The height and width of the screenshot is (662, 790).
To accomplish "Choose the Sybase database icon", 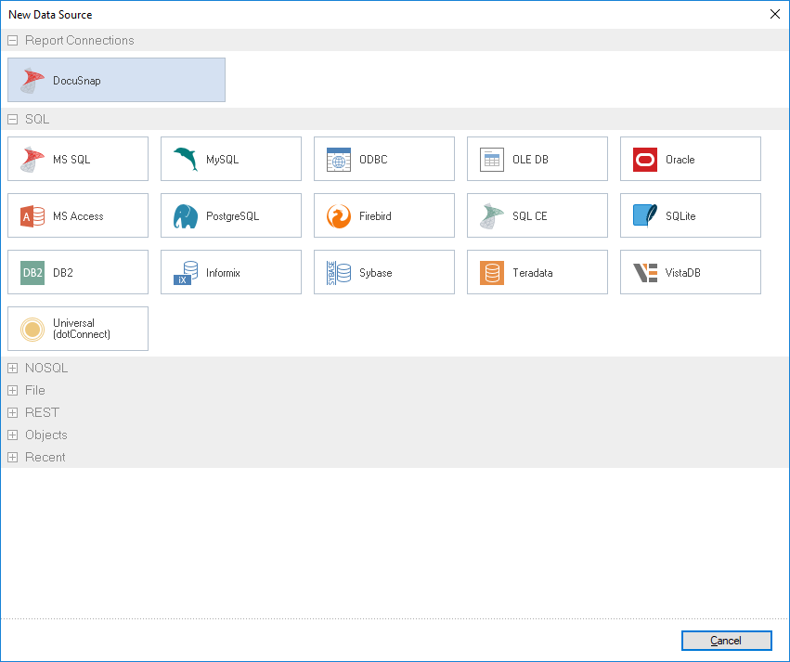I will click(x=339, y=273).
